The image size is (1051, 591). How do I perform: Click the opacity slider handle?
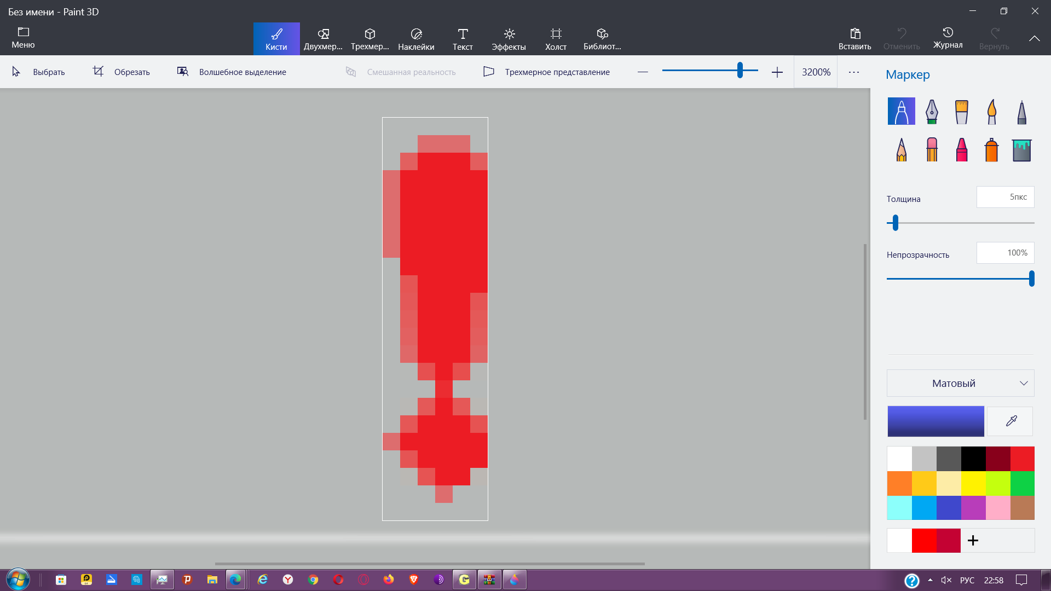1032,279
